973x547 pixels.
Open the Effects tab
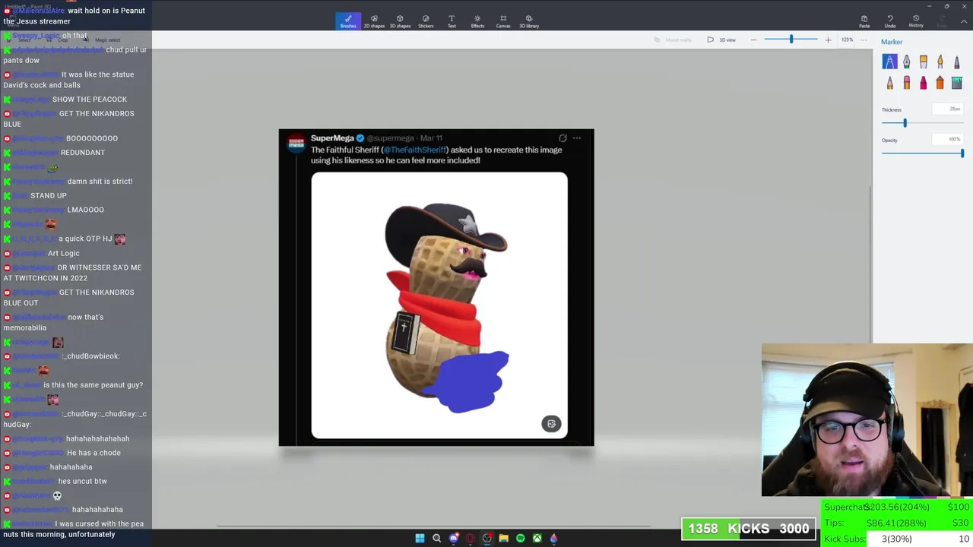pos(477,21)
